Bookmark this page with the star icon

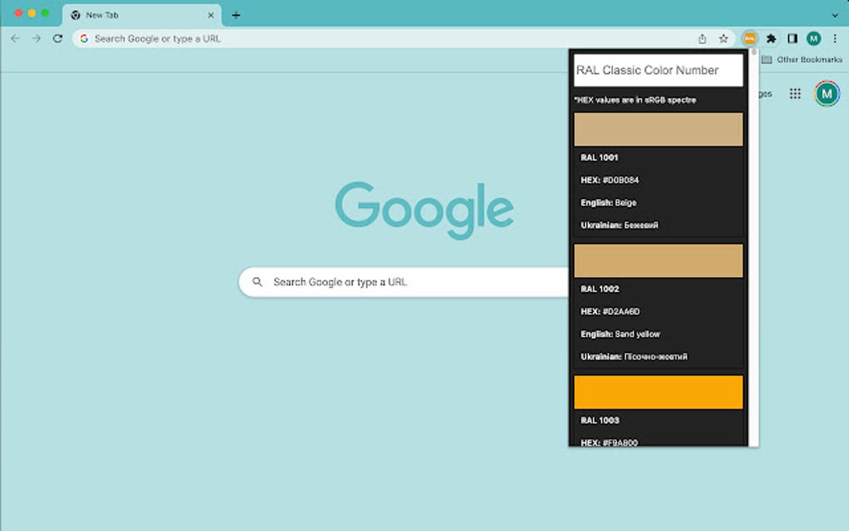coord(723,38)
